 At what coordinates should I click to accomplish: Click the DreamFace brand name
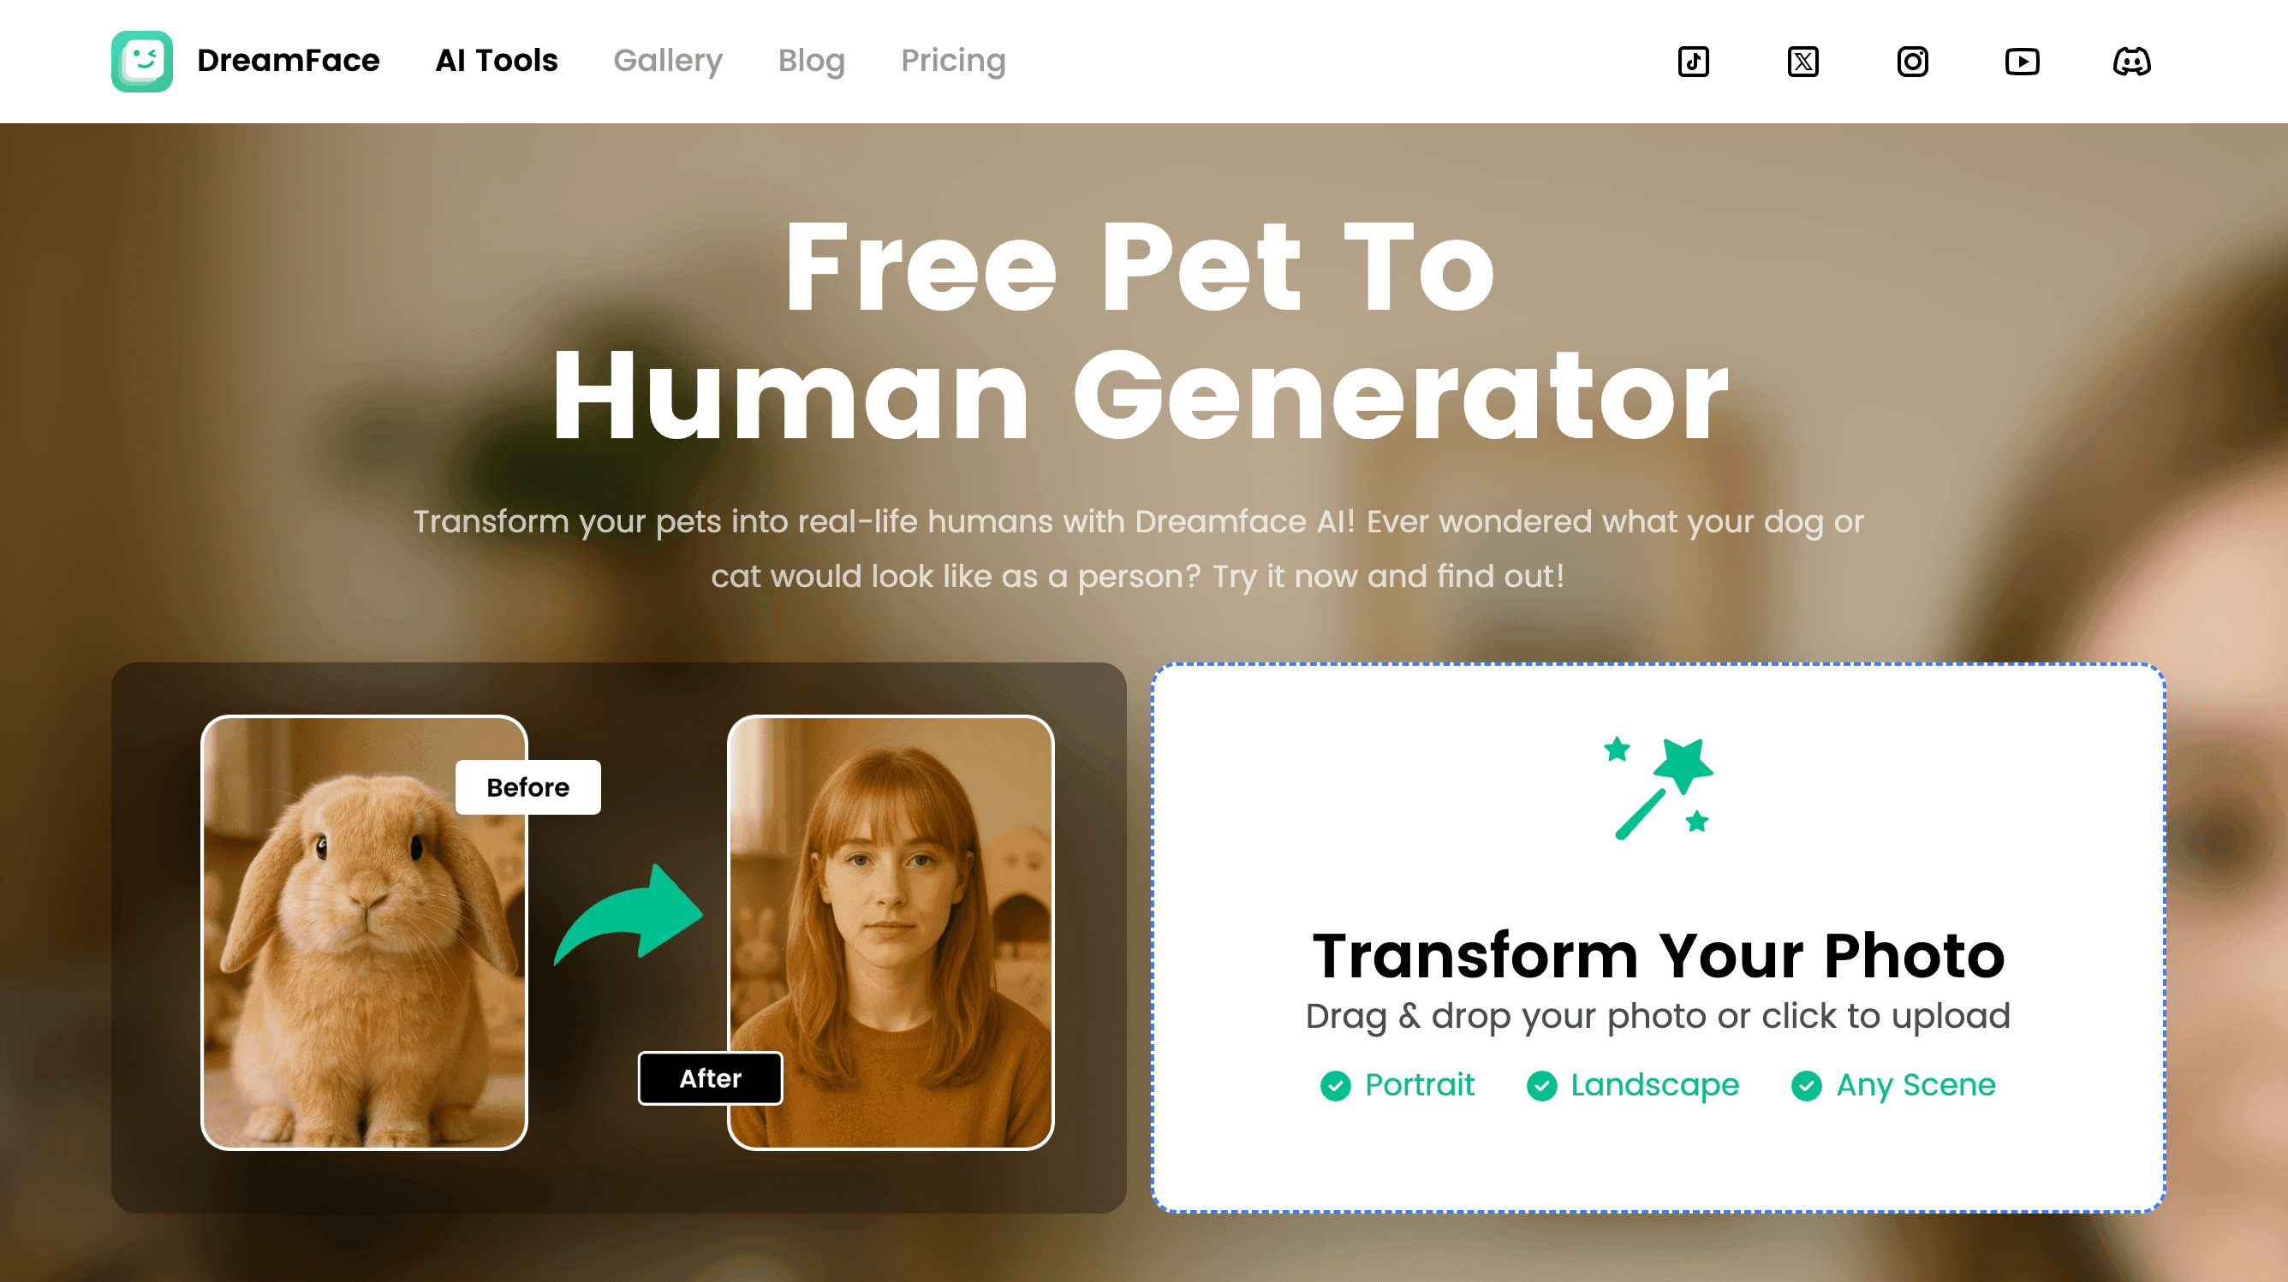289,61
